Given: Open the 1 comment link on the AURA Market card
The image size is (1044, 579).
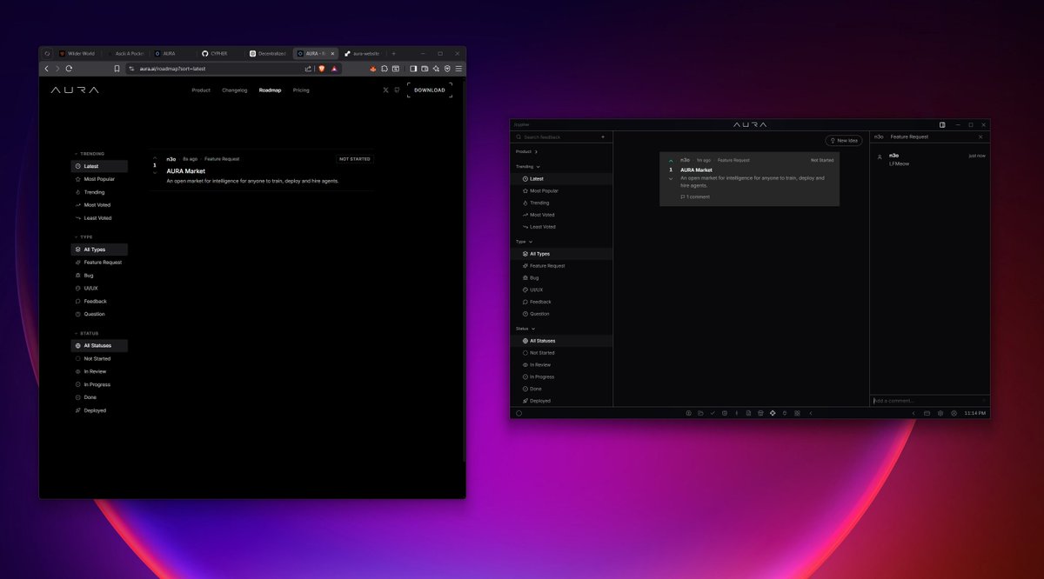Looking at the screenshot, I should (695, 197).
